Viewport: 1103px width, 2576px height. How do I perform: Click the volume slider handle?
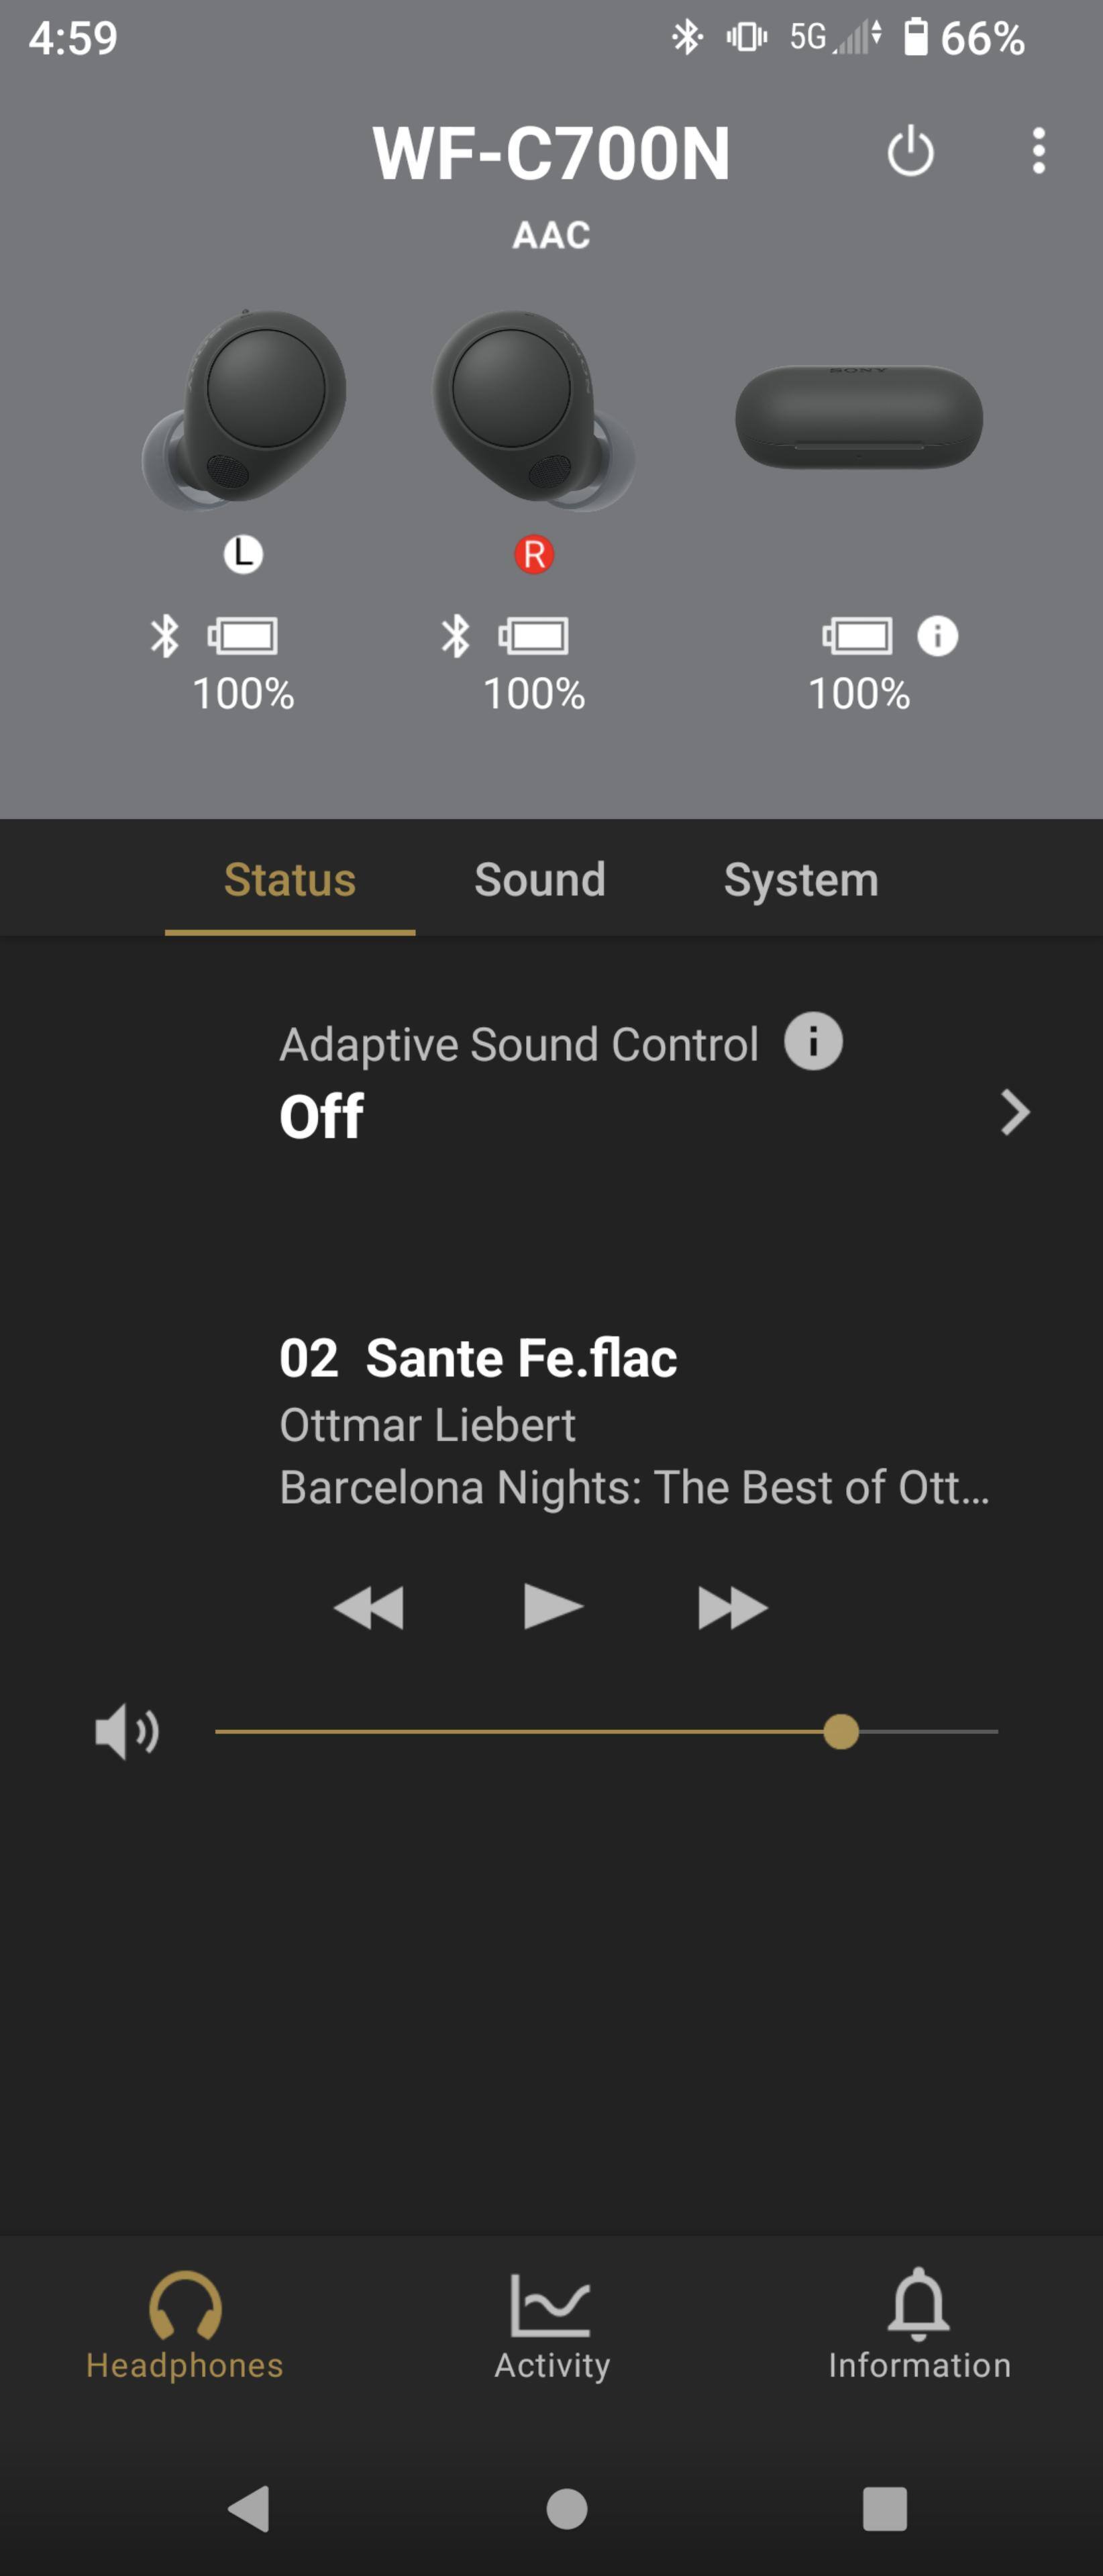(x=841, y=1731)
